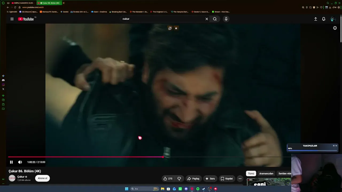Open the Discord bookmark

pos(29,12)
